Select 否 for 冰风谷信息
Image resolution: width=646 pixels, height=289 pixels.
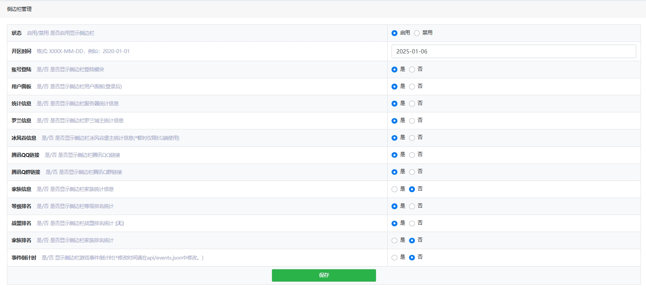[x=412, y=138]
